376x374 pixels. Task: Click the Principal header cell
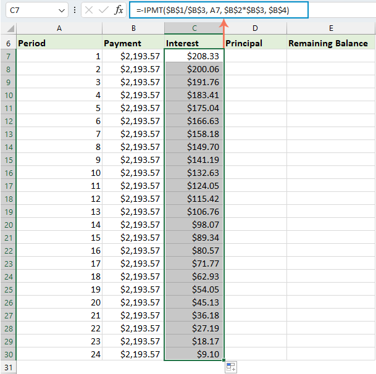pos(255,43)
